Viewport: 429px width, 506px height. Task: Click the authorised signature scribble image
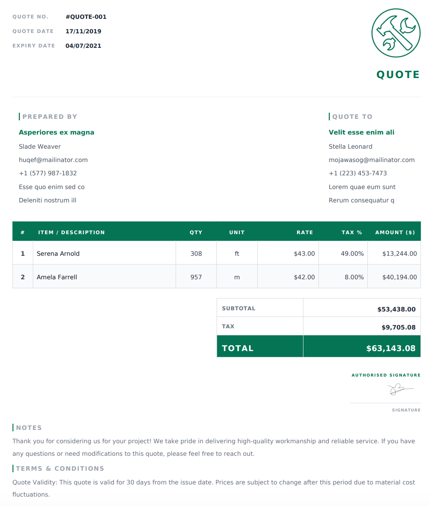coord(400,389)
